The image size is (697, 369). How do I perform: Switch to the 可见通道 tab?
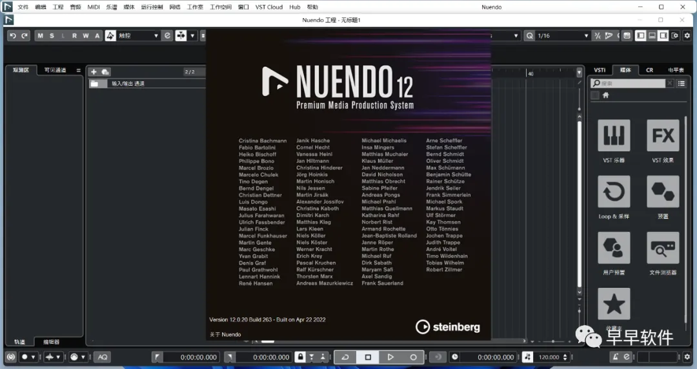[x=55, y=70]
